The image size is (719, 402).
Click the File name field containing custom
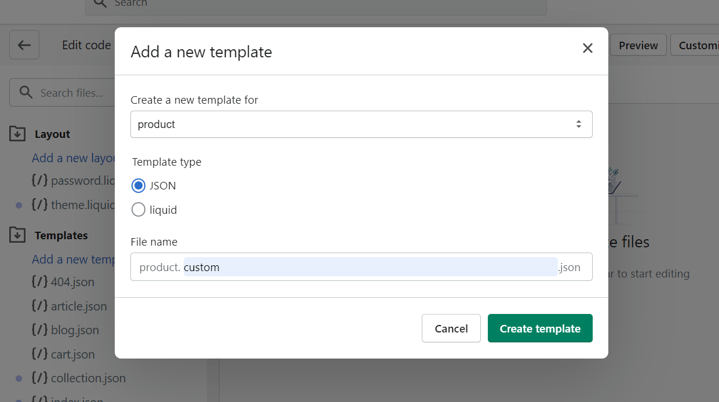pyautogui.click(x=362, y=267)
